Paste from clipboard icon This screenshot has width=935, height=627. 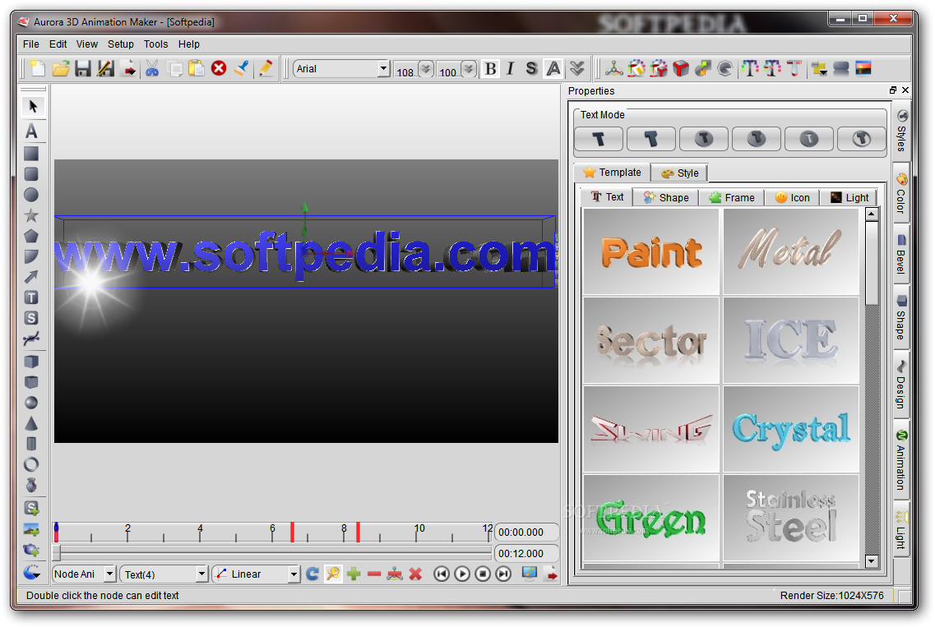point(197,68)
